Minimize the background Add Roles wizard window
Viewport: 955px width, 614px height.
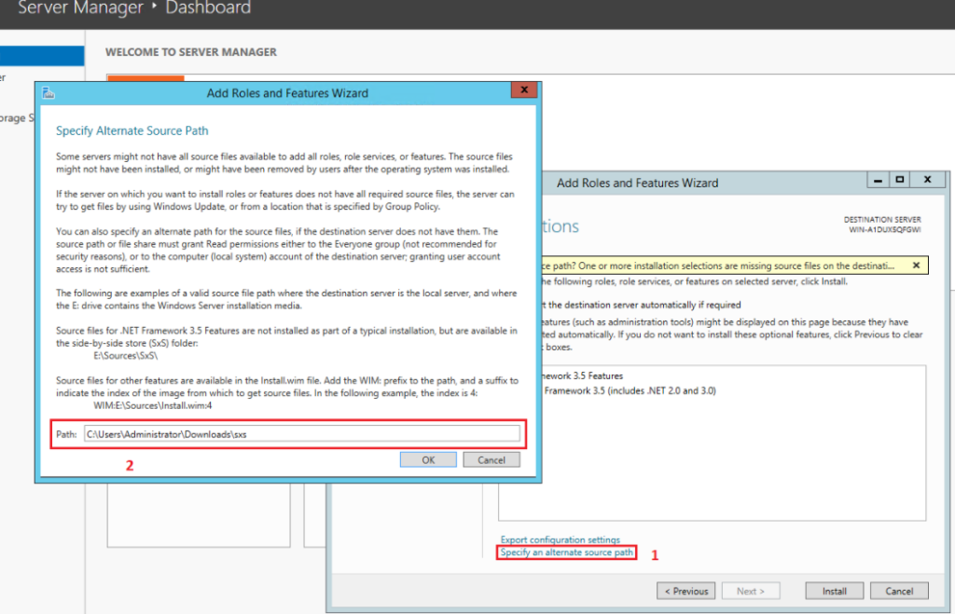pos(878,180)
